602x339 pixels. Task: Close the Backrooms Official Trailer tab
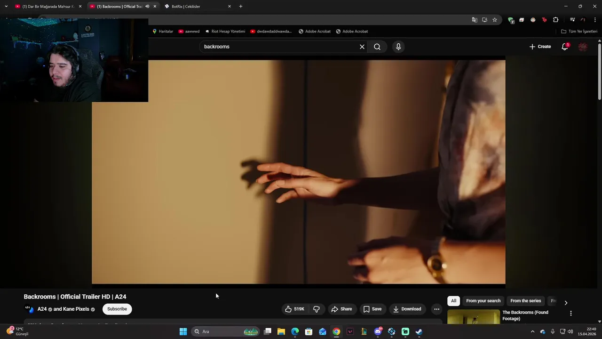click(x=155, y=6)
